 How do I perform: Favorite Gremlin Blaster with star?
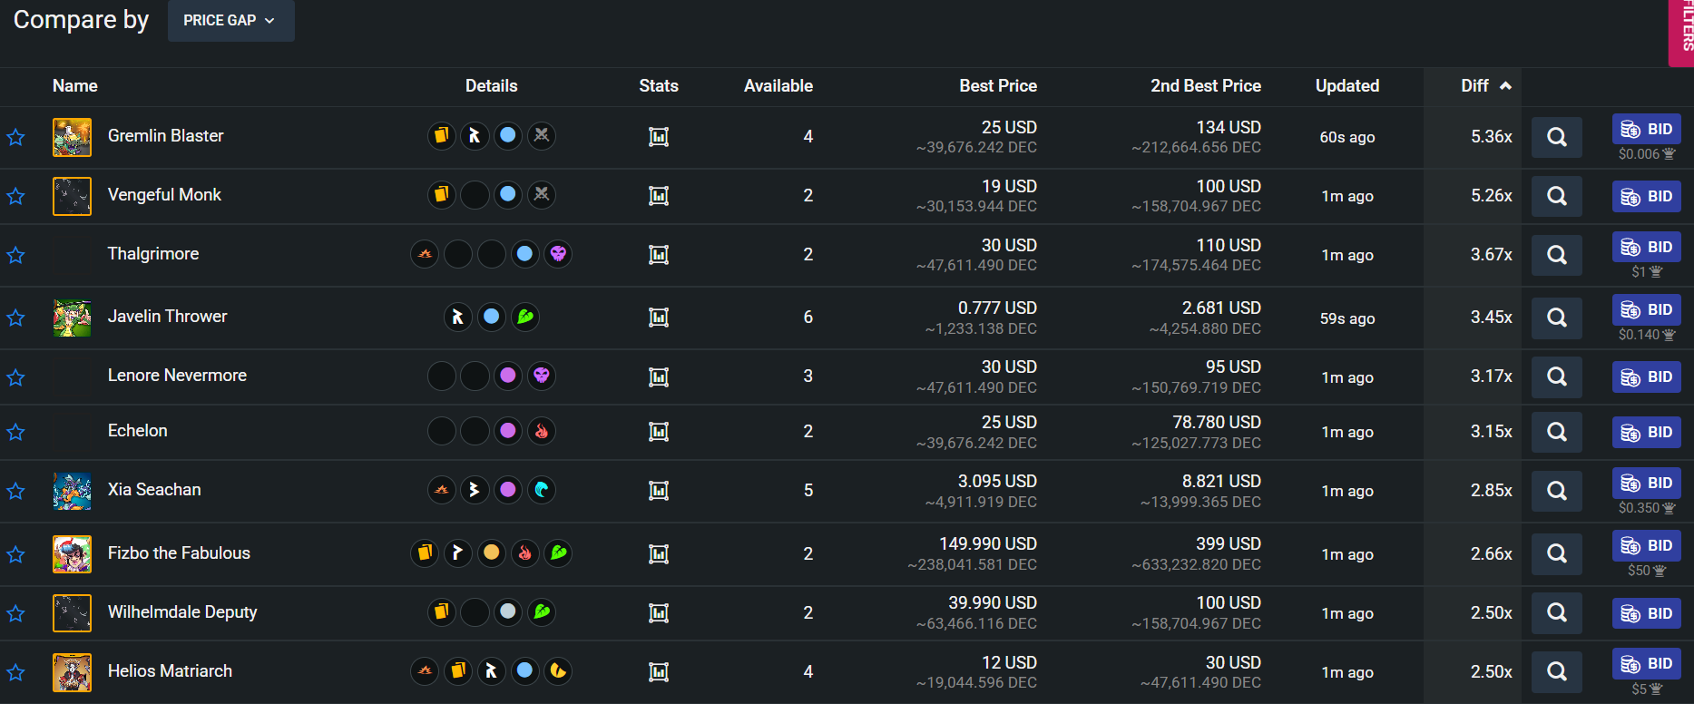[15, 137]
